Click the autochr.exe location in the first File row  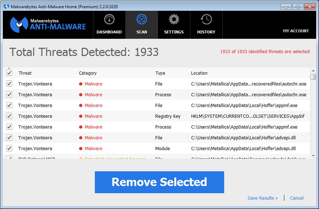(249, 84)
